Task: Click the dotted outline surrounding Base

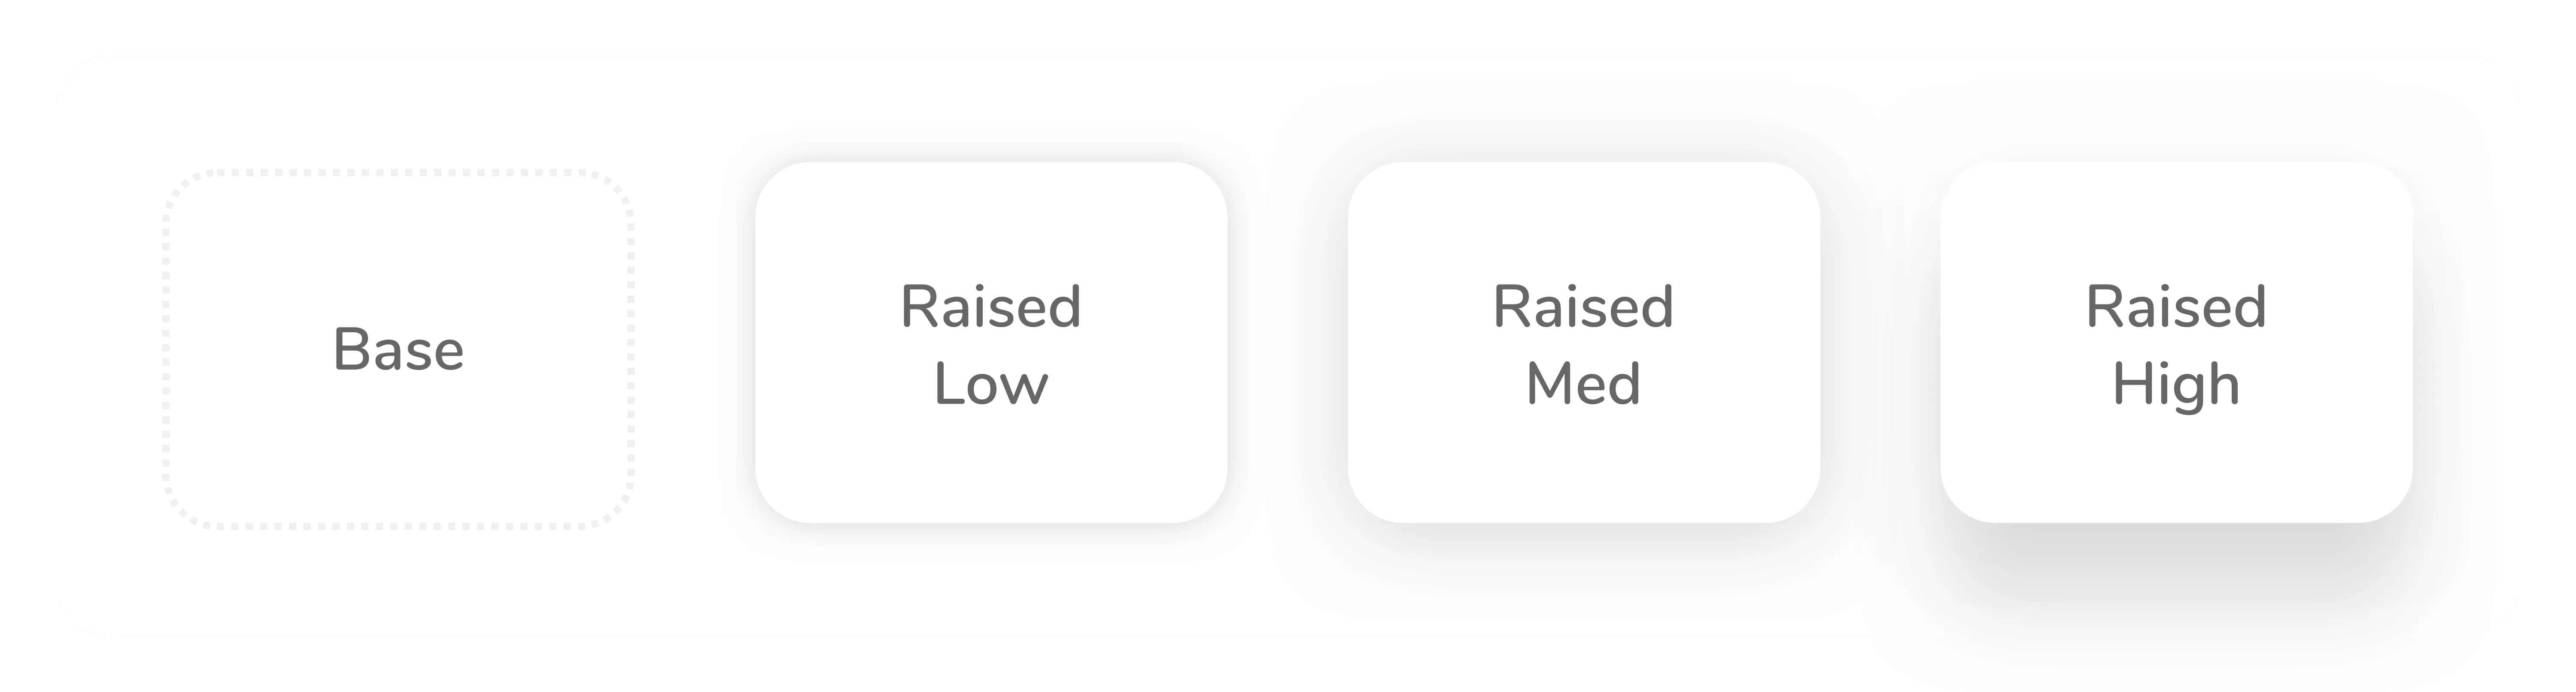Action: [400, 173]
